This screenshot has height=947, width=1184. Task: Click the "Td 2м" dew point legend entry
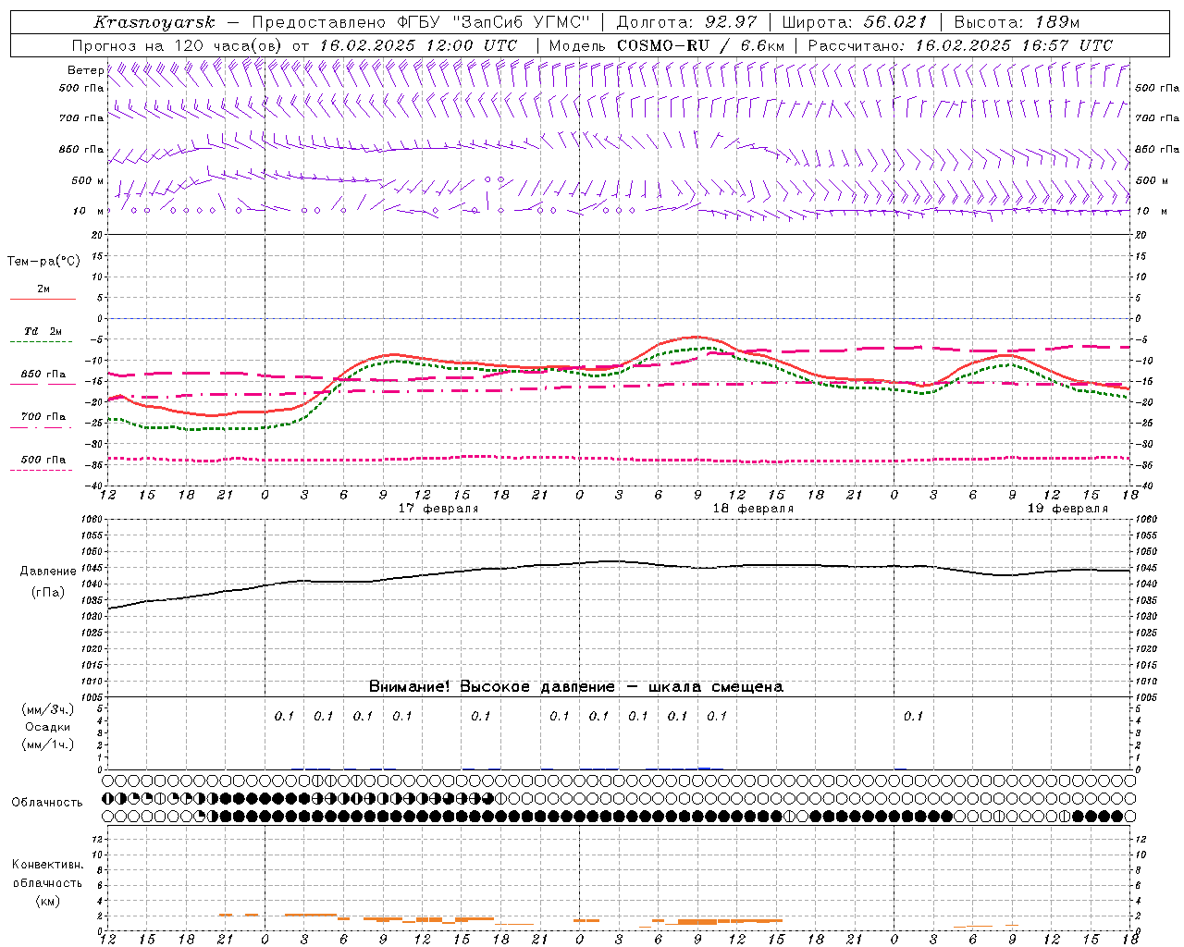(43, 331)
